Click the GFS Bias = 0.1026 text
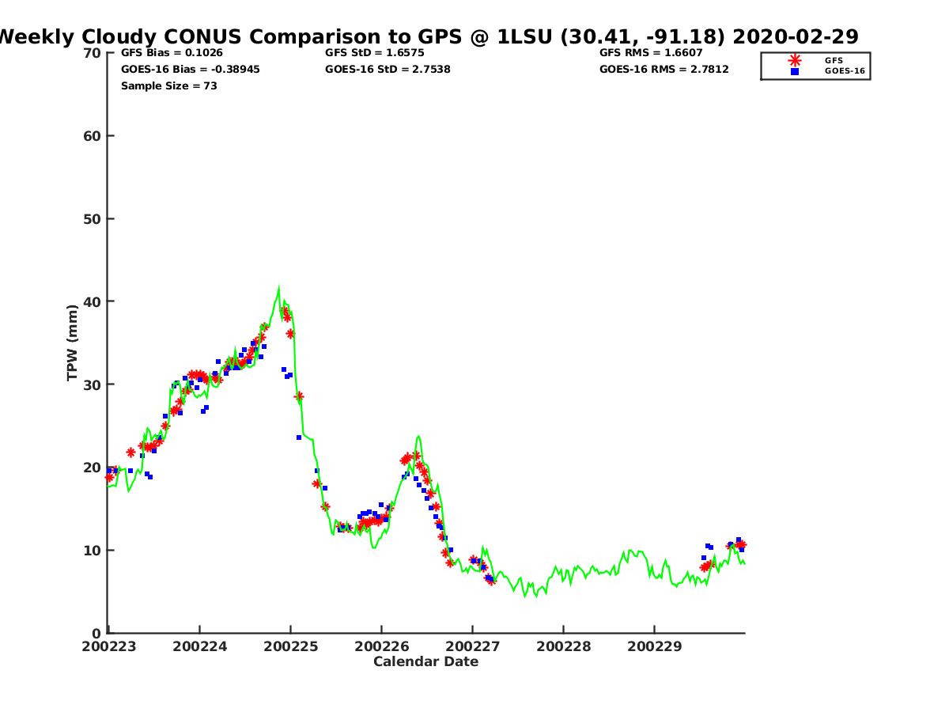949x712 pixels. coord(172,53)
